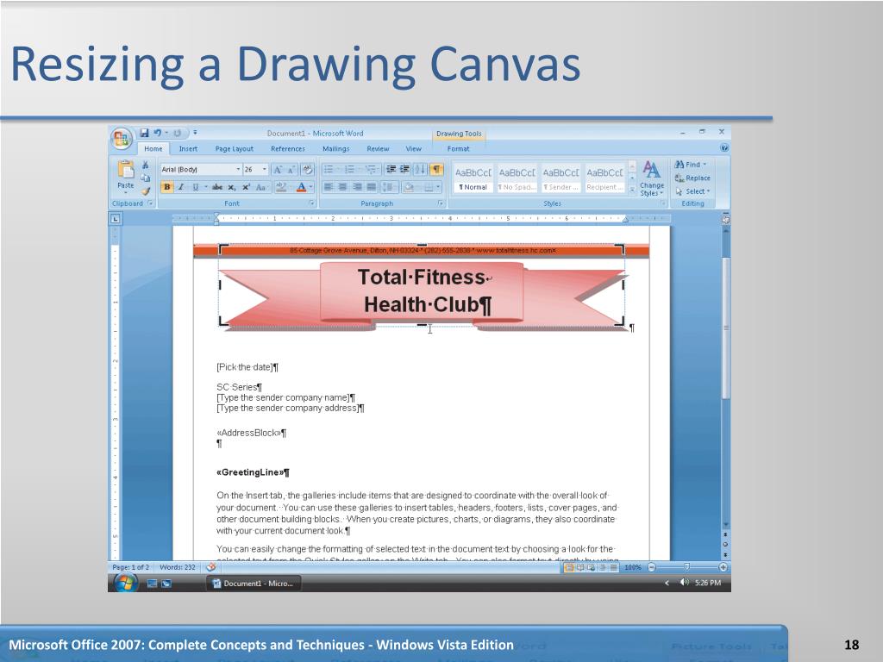The height and width of the screenshot is (662, 883).
Task: Apply subscript formatting
Action: [231, 187]
